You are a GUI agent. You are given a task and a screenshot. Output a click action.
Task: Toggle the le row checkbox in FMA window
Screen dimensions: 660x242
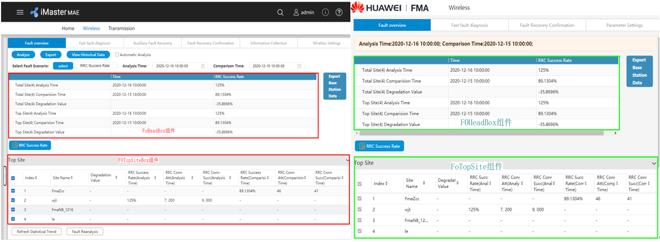click(360, 231)
